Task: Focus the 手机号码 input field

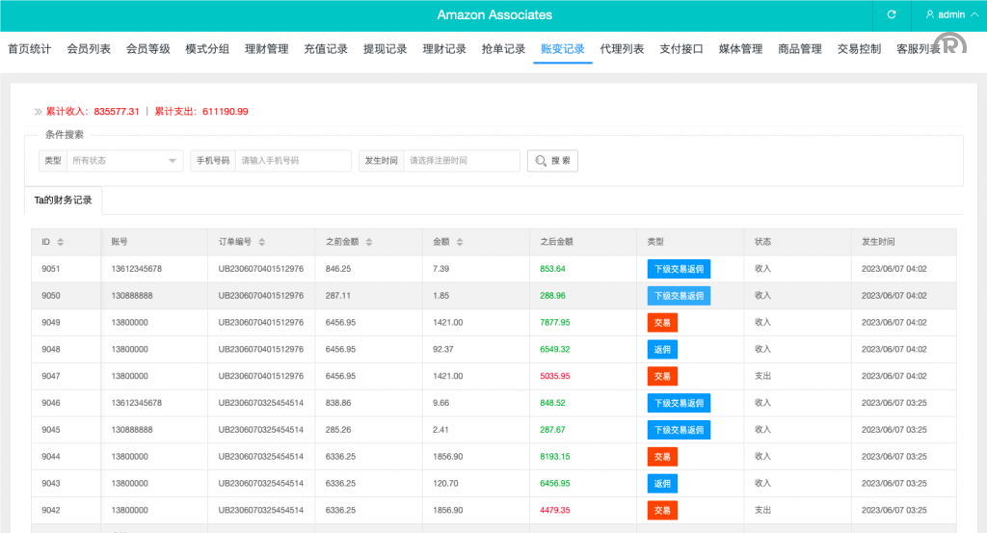Action: click(293, 161)
